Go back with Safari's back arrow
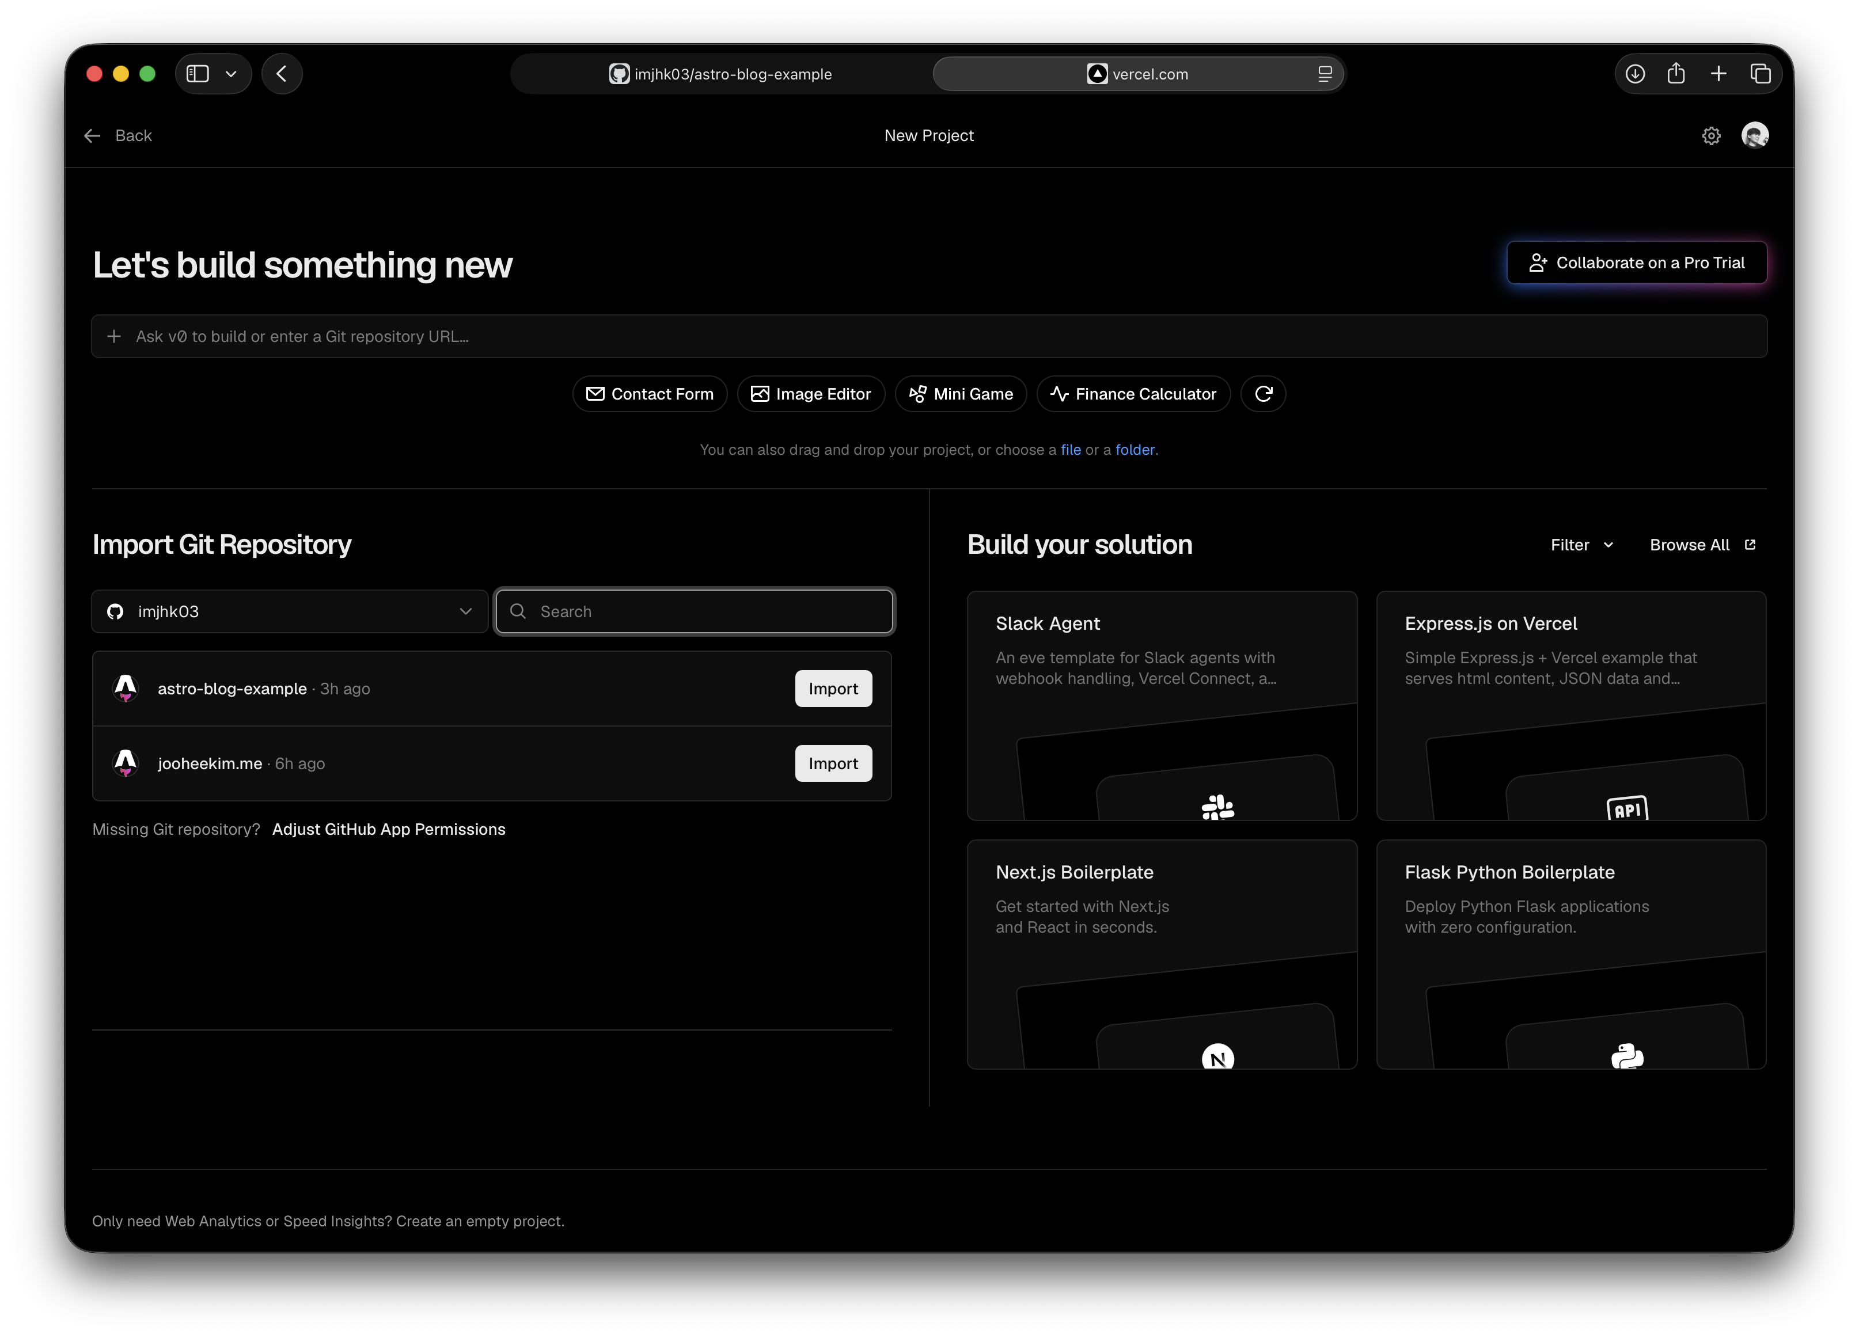Viewport: 1859px width, 1338px height. pyautogui.click(x=282, y=74)
